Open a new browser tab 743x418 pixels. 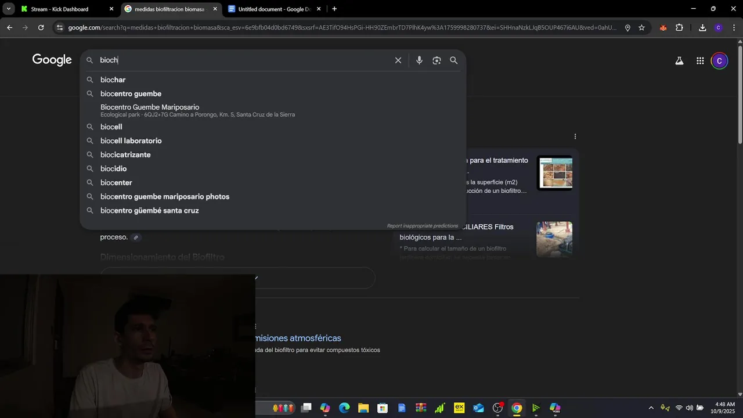(x=334, y=9)
